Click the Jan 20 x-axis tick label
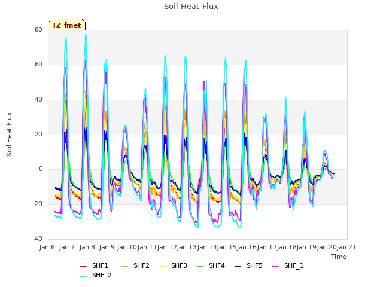This screenshot has width=383, height=287. (x=327, y=247)
